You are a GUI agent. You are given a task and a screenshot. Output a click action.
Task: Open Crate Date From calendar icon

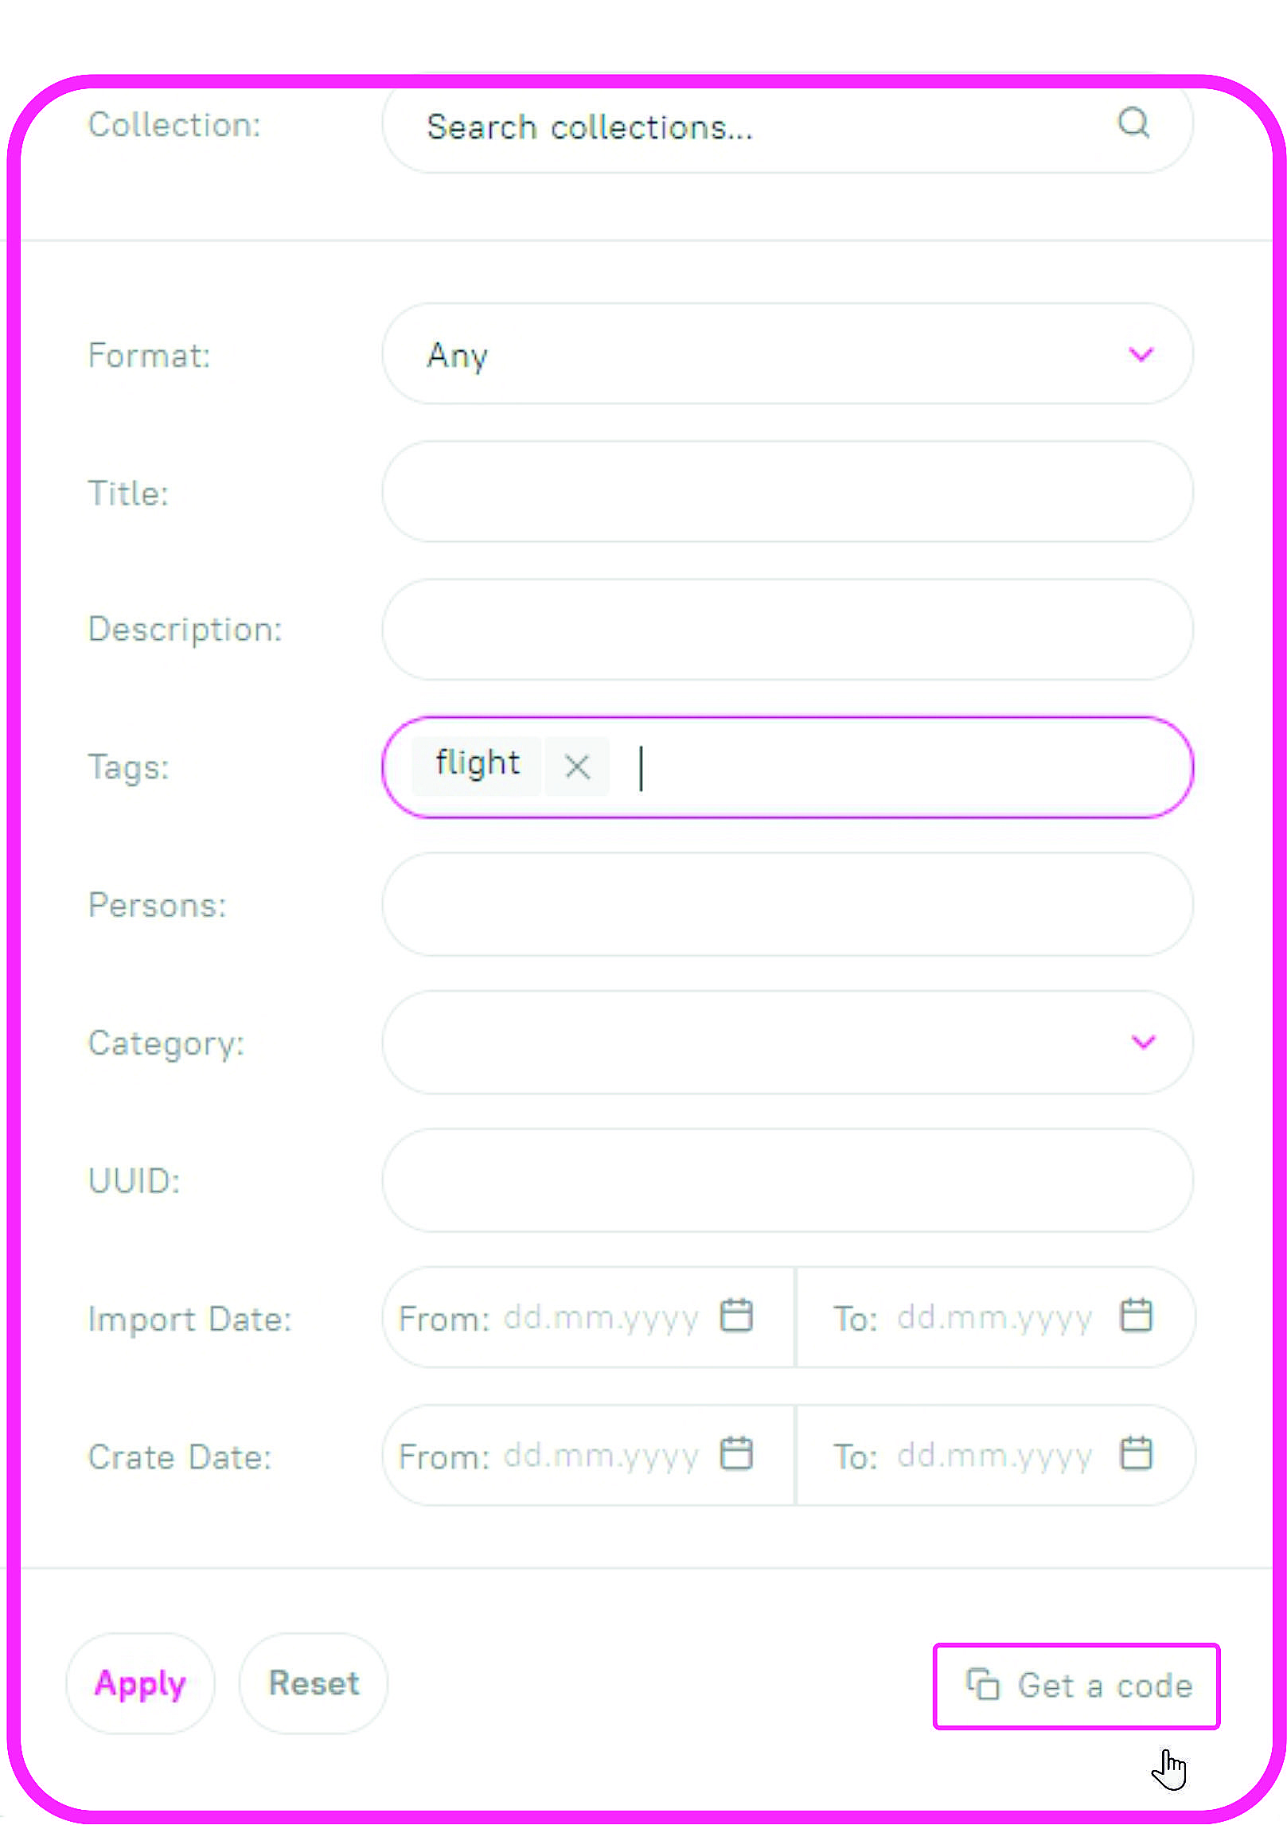point(735,1453)
